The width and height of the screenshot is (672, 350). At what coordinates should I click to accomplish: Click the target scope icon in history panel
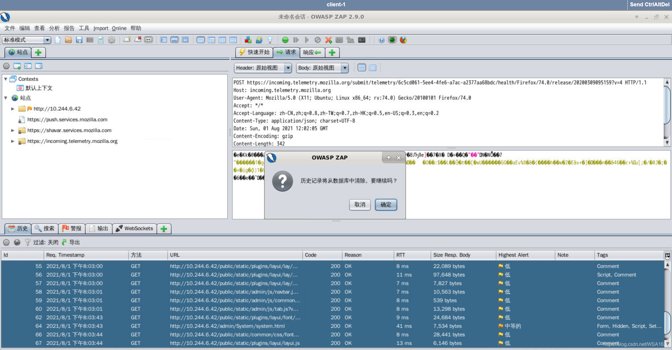6,242
